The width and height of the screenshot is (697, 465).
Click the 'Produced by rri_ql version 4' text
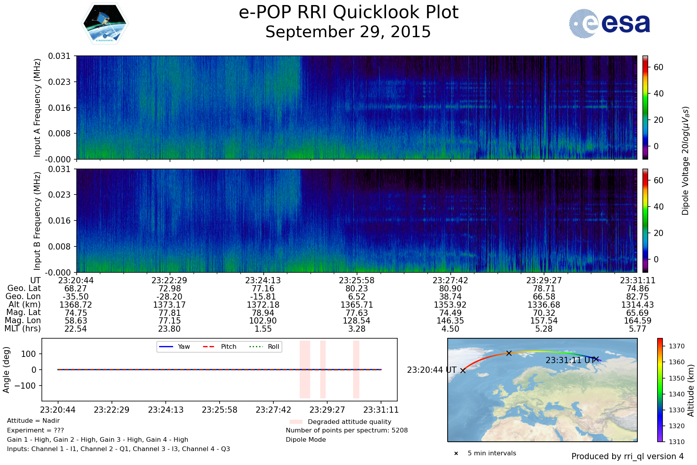click(627, 456)
